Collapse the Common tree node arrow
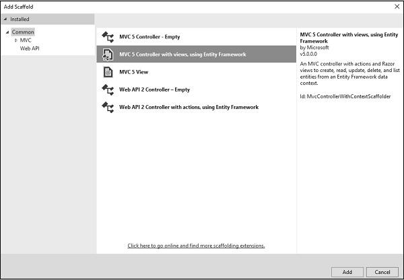This screenshot has width=404, height=280. pos(7,32)
